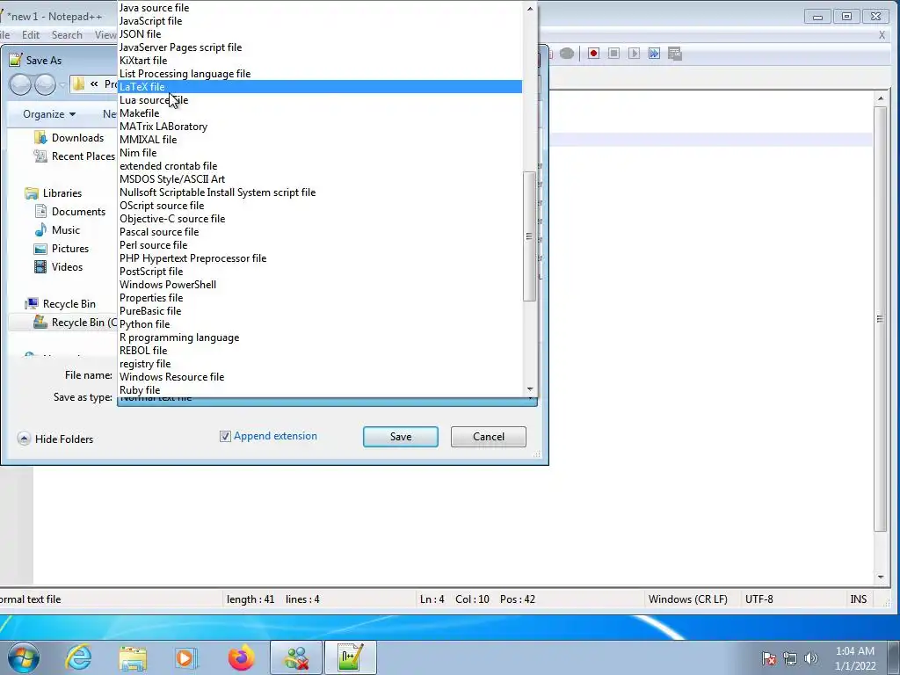Choose "LaTeX file" in the type list
The image size is (900, 675).
click(x=320, y=87)
